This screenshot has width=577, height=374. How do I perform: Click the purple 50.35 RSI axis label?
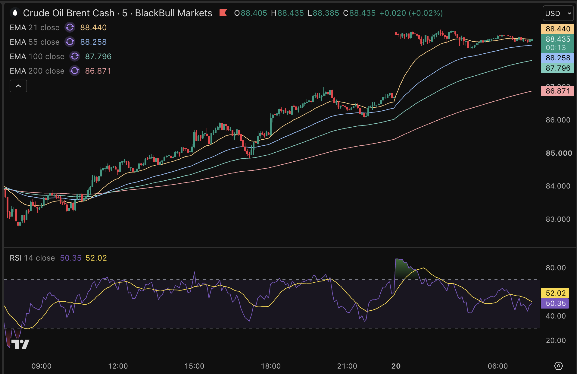555,303
